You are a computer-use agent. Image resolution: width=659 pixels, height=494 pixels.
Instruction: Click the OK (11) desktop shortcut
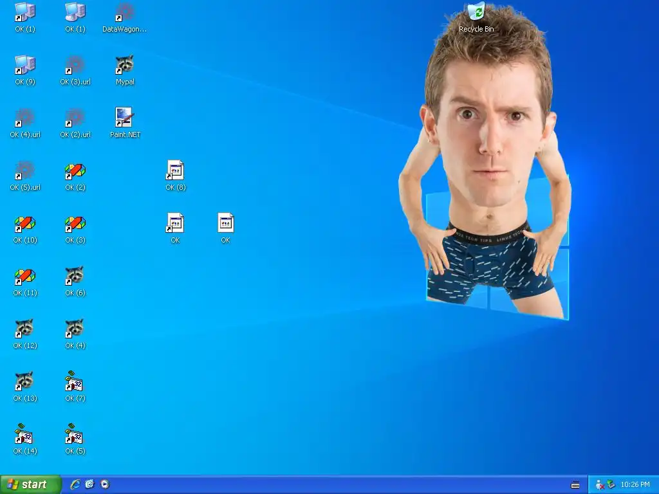click(x=25, y=281)
